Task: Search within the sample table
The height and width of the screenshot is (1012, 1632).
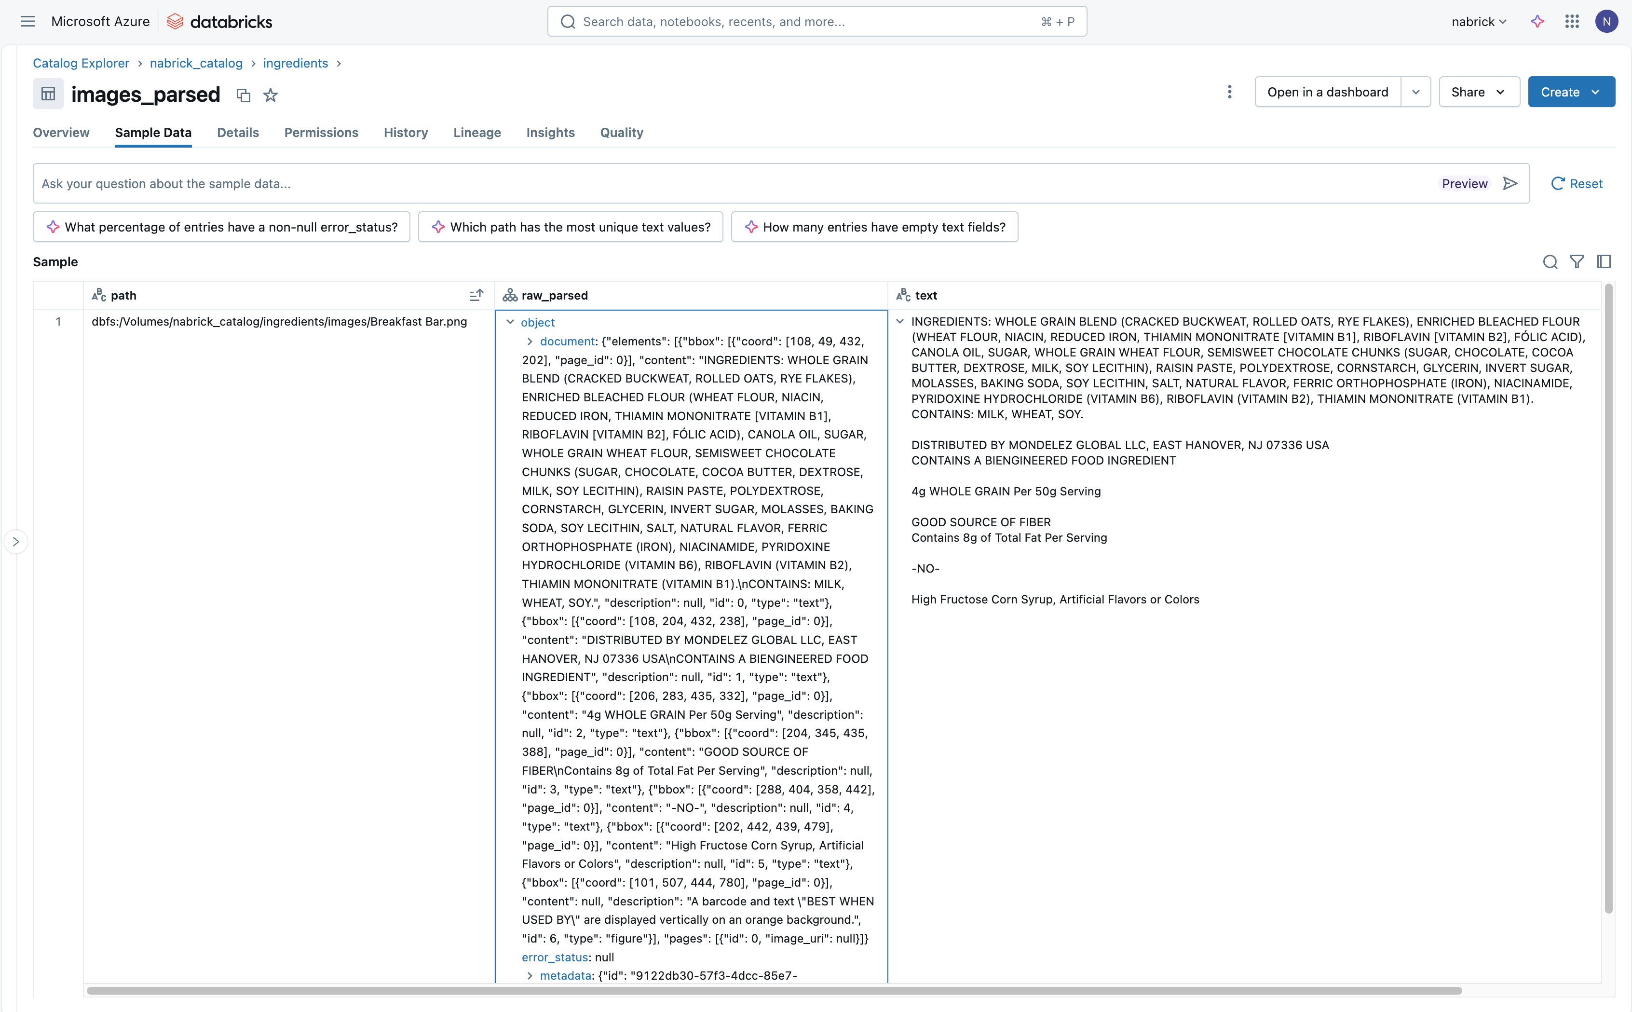Action: click(x=1550, y=262)
